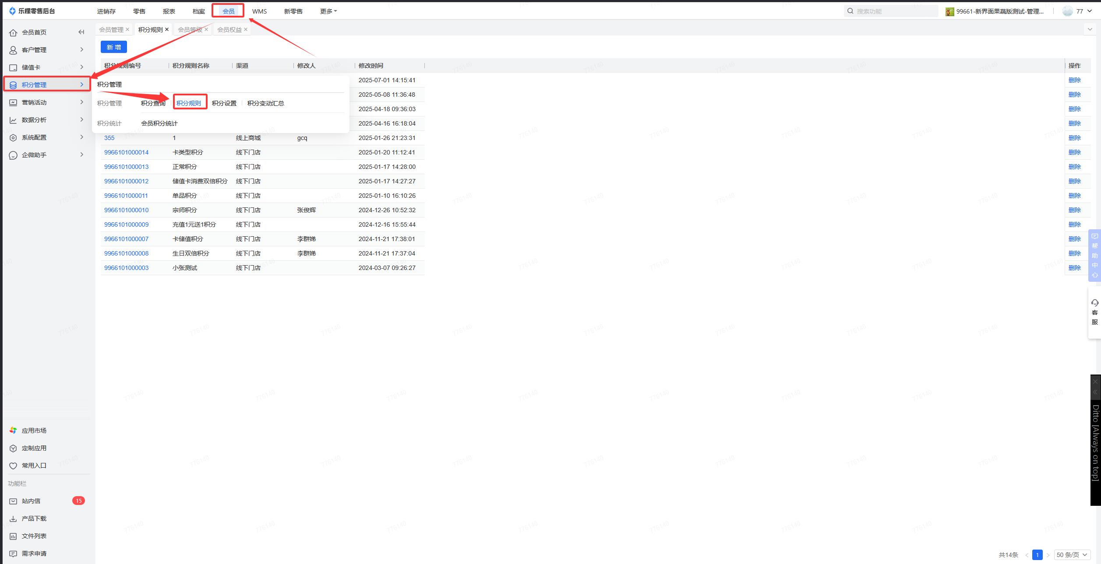Open 应用市场 colorful icon in sidebar
The image size is (1101, 564).
tap(13, 431)
